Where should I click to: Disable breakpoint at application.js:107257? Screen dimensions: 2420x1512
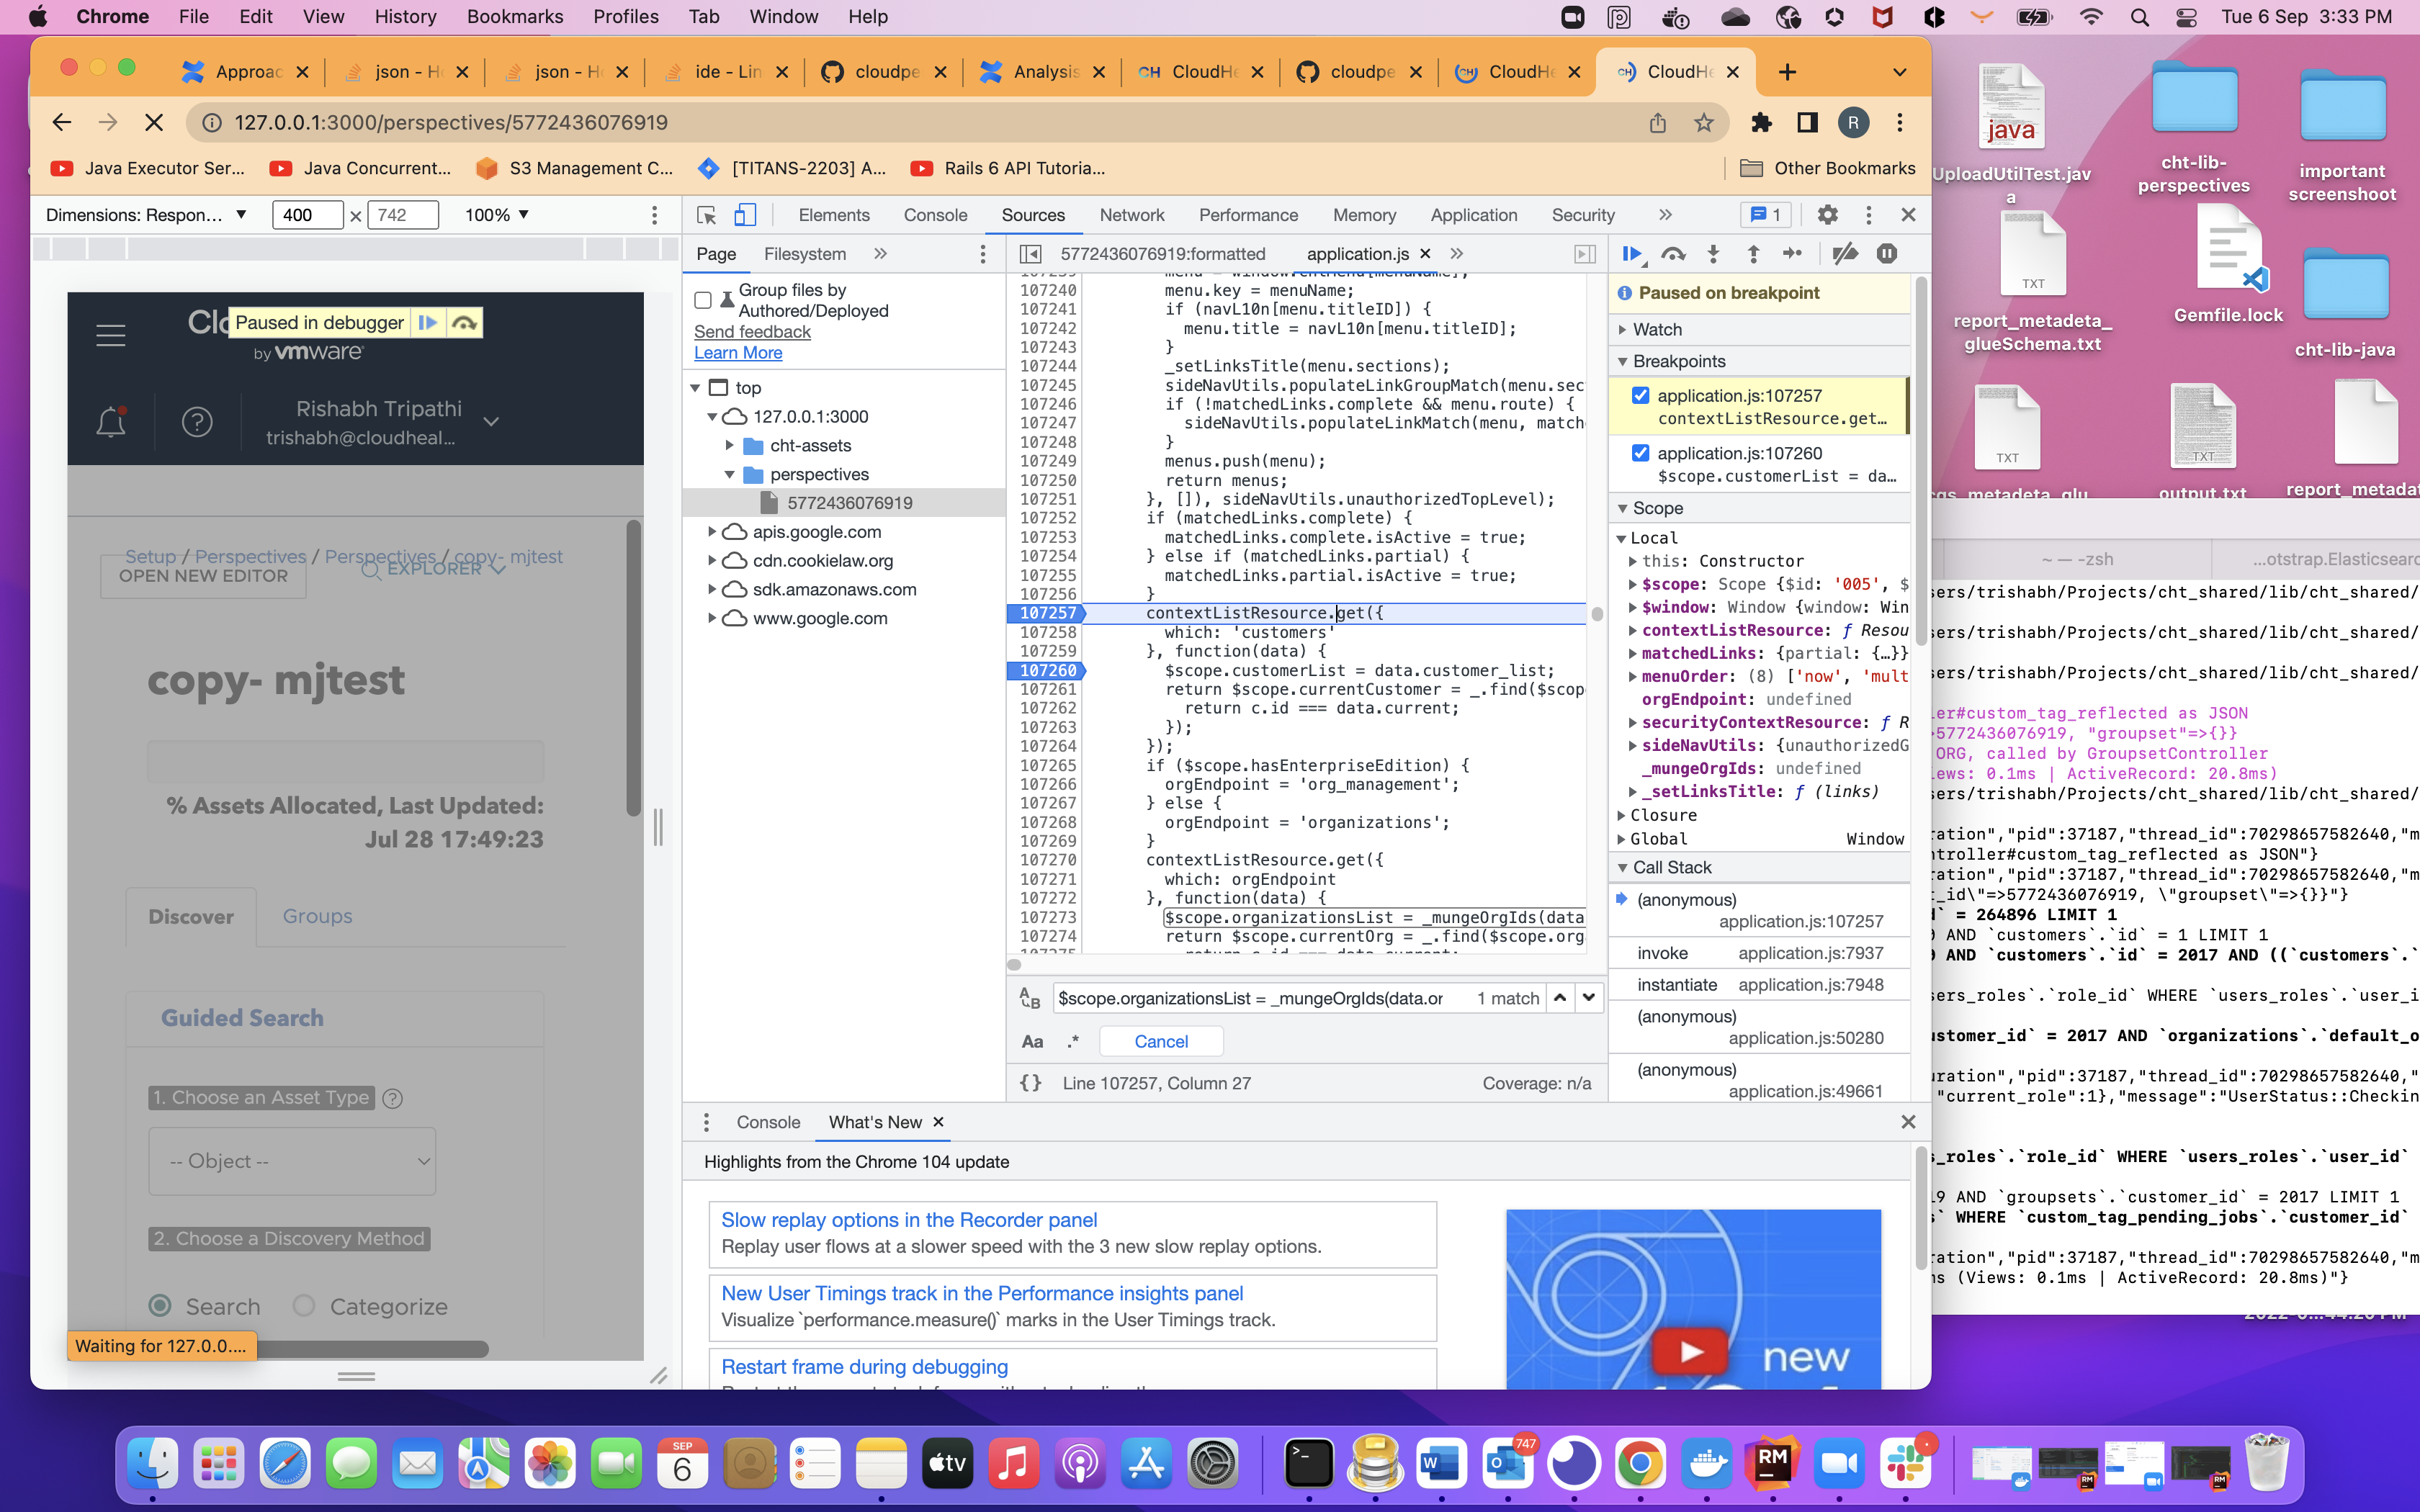point(1640,395)
